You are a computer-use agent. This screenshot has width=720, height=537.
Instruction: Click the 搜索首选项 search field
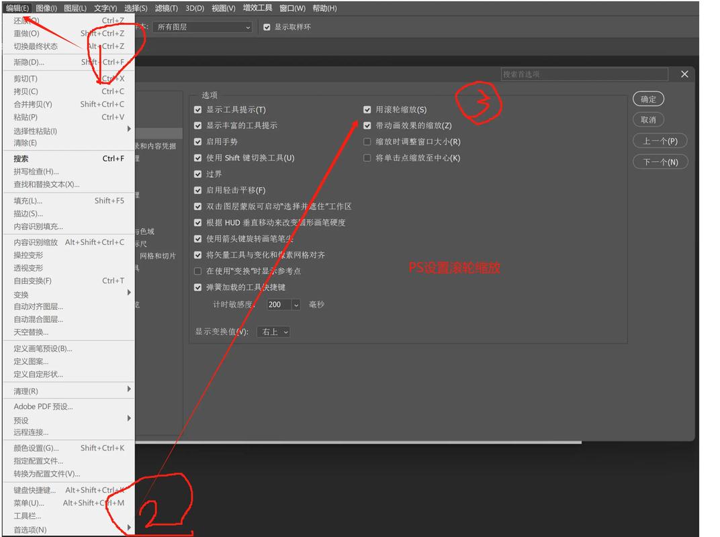click(x=584, y=74)
